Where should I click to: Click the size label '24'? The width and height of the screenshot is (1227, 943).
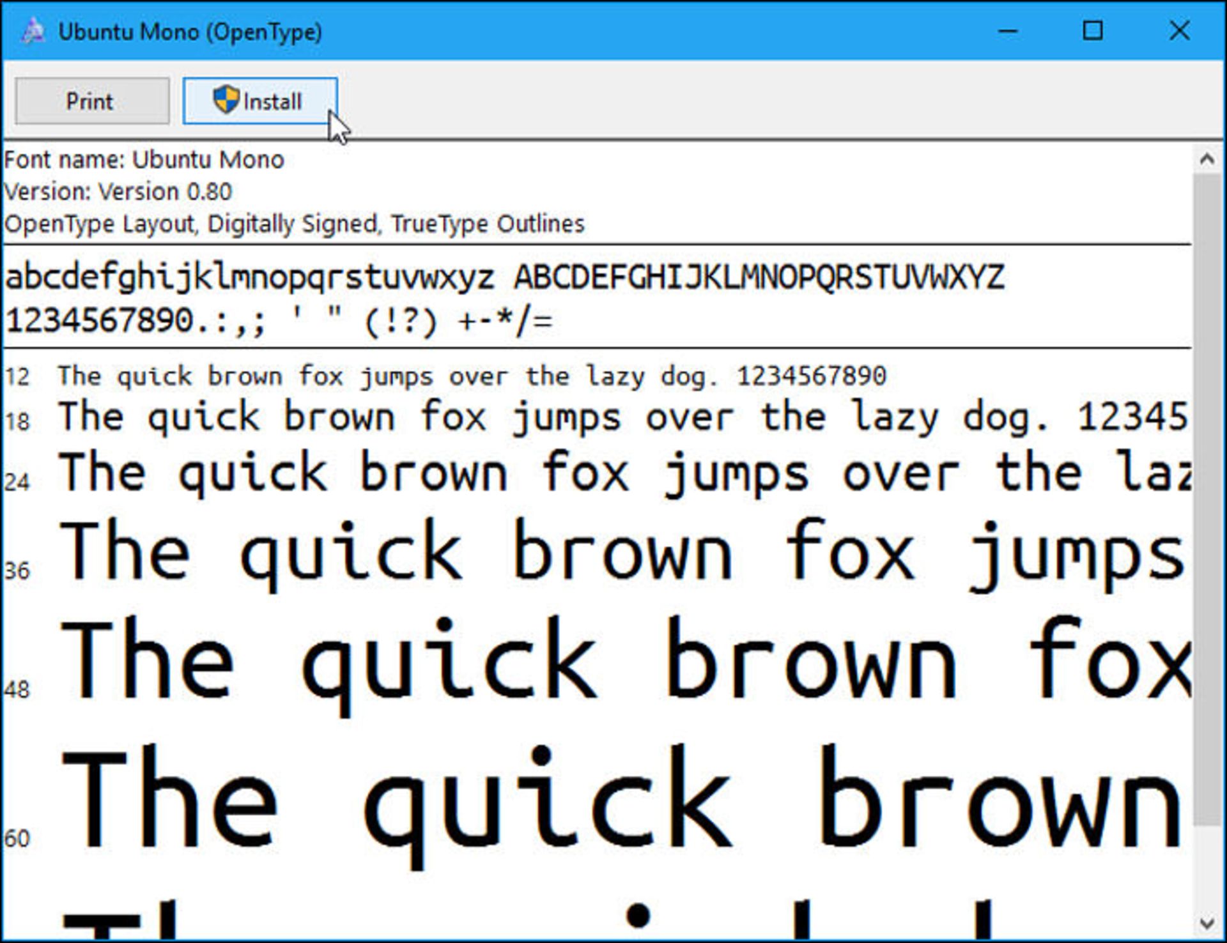[17, 482]
